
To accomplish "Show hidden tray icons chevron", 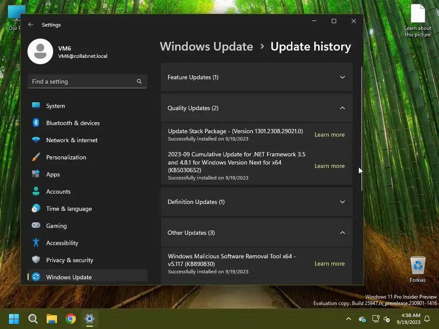I will (x=349, y=319).
